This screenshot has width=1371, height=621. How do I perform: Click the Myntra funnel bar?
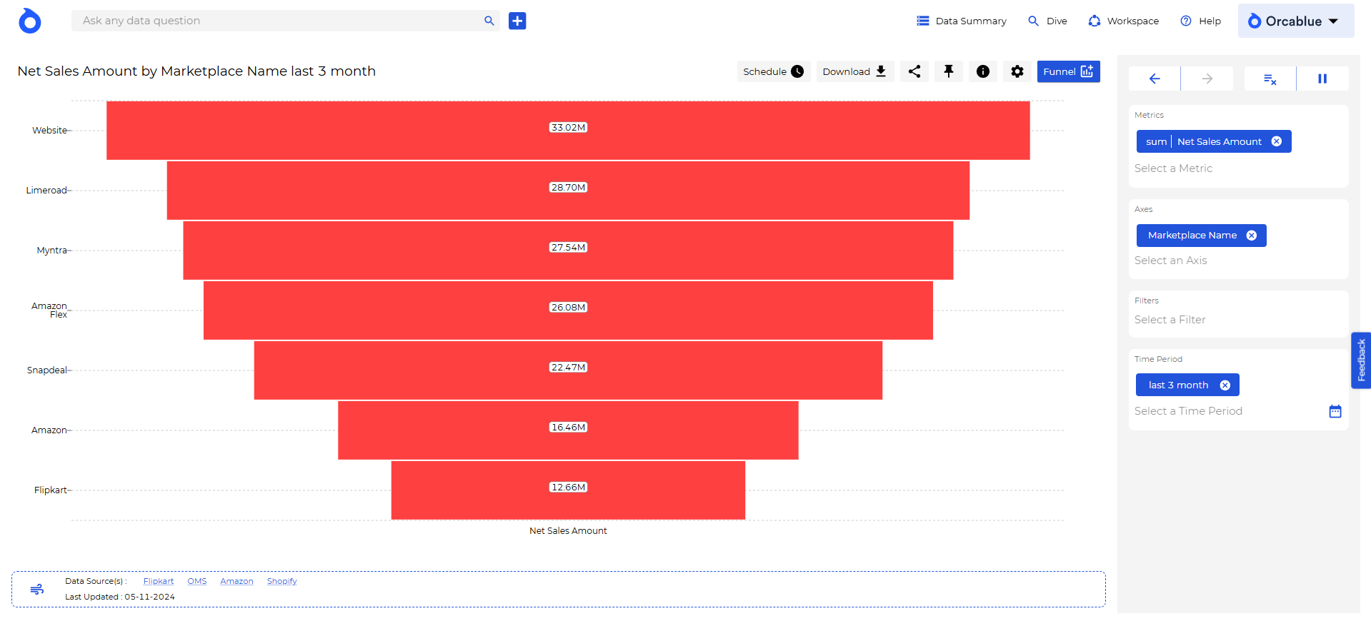pos(568,251)
